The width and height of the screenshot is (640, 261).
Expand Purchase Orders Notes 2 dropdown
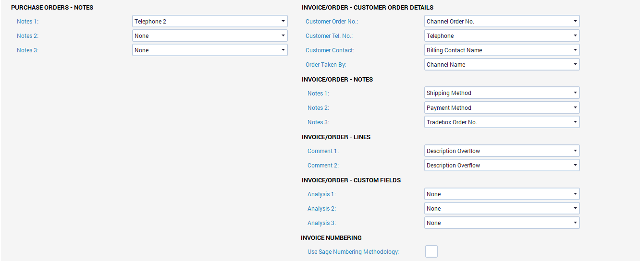click(209, 36)
